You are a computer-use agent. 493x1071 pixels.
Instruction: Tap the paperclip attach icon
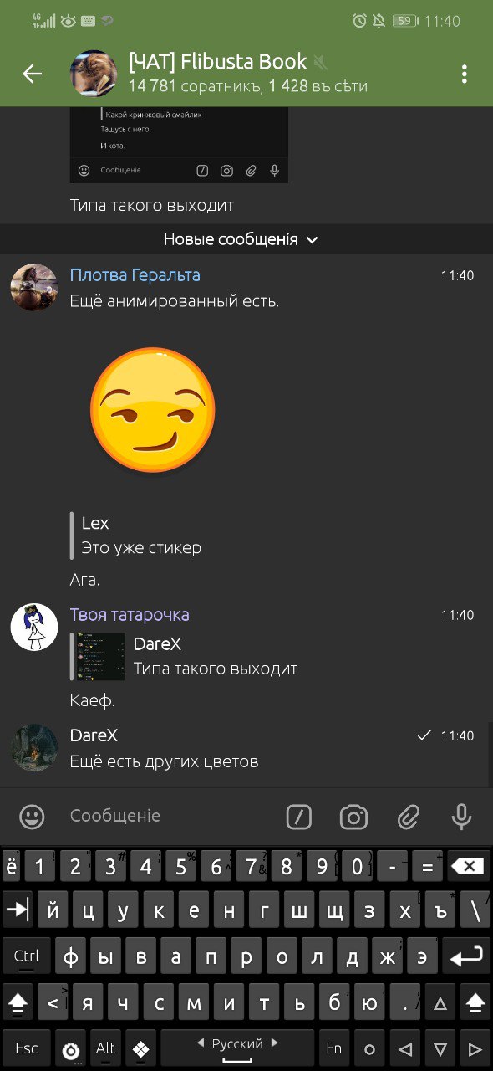point(408,817)
